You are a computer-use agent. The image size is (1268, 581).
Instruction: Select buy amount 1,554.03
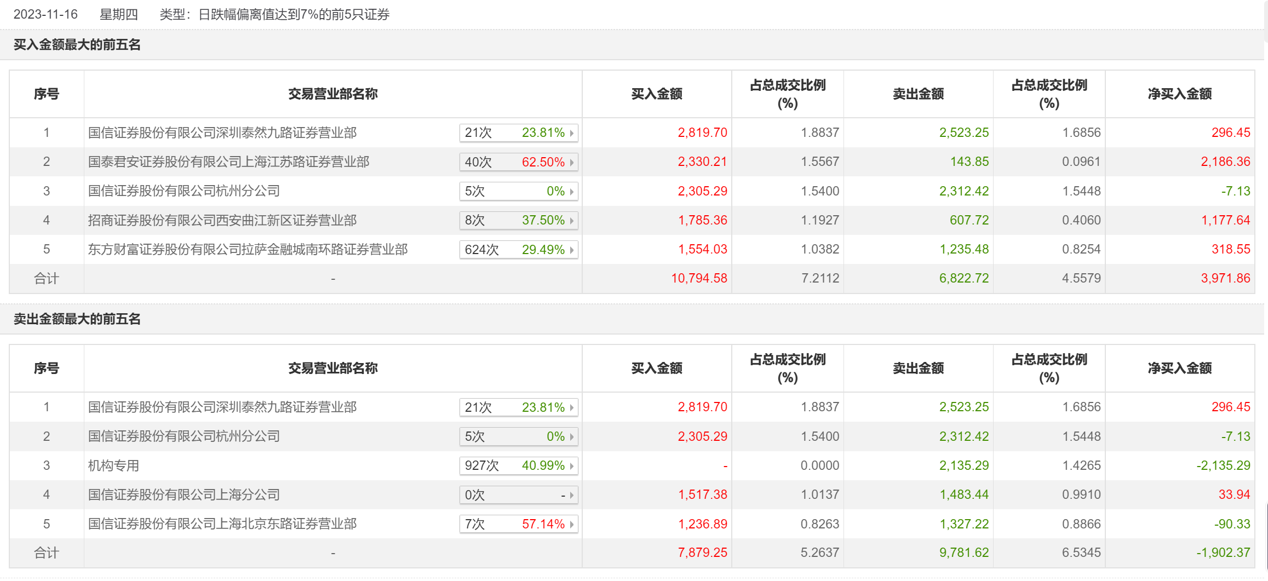click(703, 250)
